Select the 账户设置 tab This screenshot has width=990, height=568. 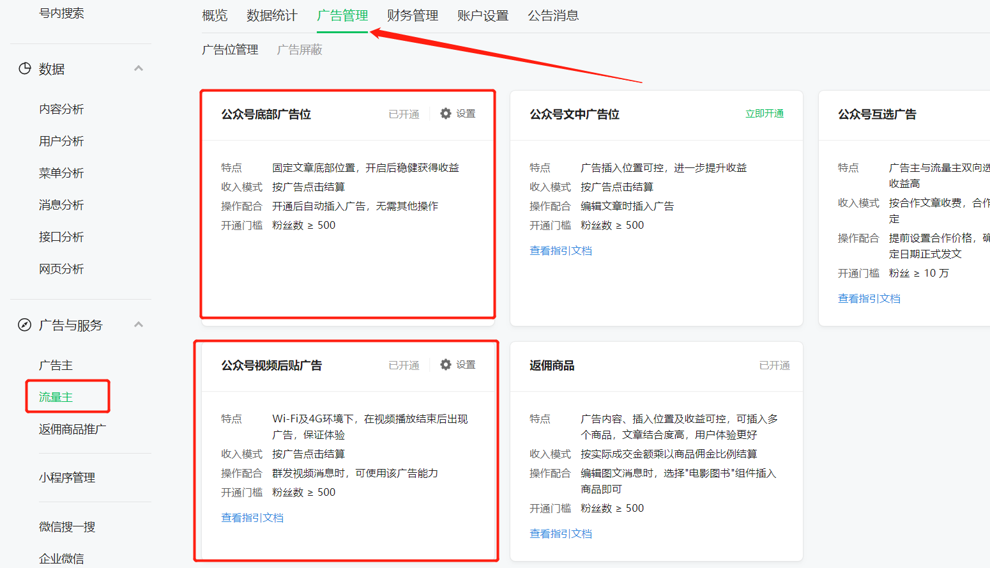click(x=483, y=15)
